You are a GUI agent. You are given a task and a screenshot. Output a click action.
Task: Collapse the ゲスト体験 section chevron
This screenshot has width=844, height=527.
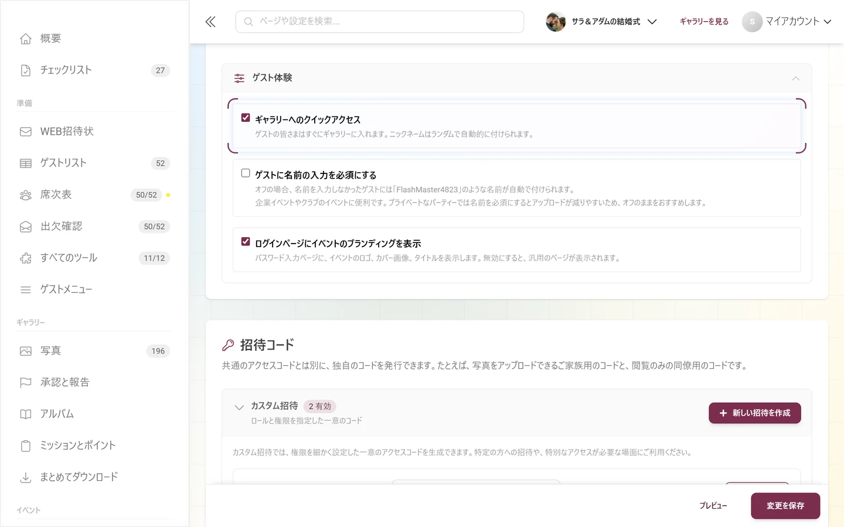(x=795, y=78)
